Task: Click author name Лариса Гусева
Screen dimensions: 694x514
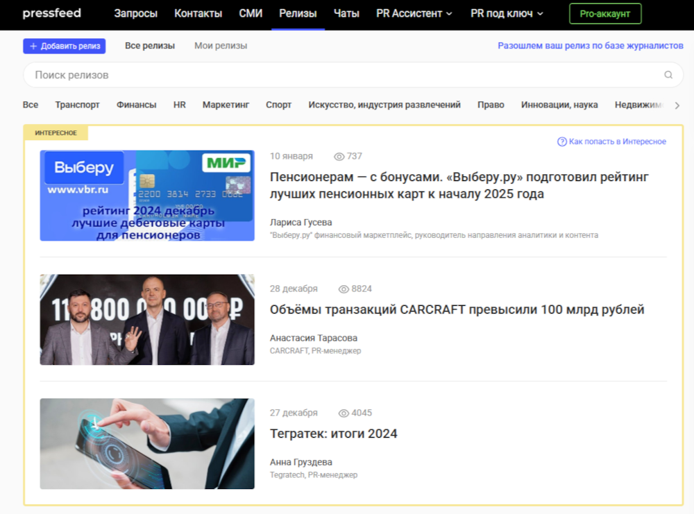Action: point(301,223)
